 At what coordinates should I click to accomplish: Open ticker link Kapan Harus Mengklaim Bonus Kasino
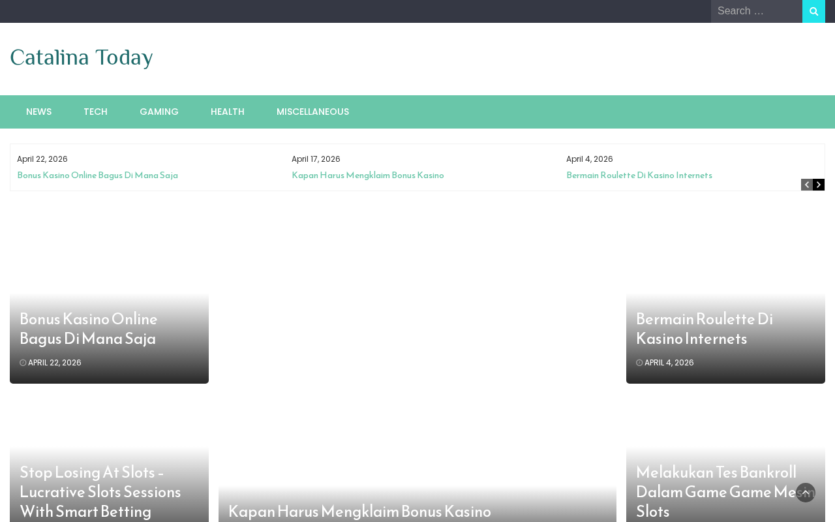tap(368, 176)
